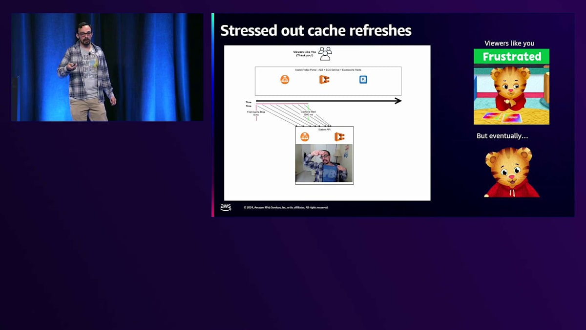
Task: Click the blue Elasticache Redis icon
Action: tap(363, 79)
